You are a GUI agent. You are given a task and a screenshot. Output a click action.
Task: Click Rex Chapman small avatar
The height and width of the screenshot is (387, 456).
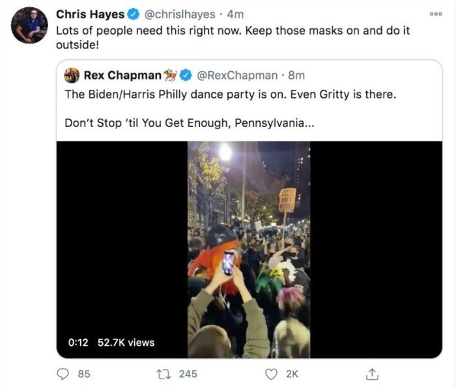click(x=72, y=76)
